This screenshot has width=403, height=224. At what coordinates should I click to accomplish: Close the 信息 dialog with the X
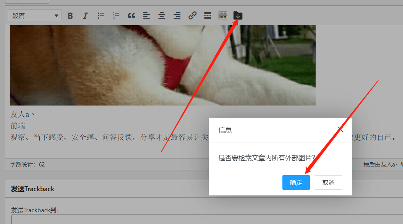[x=340, y=130]
